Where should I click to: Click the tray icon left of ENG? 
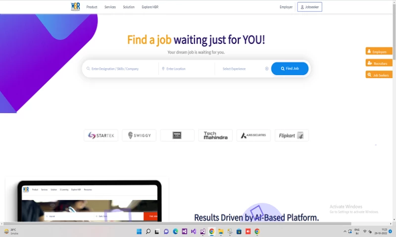coord(350,232)
